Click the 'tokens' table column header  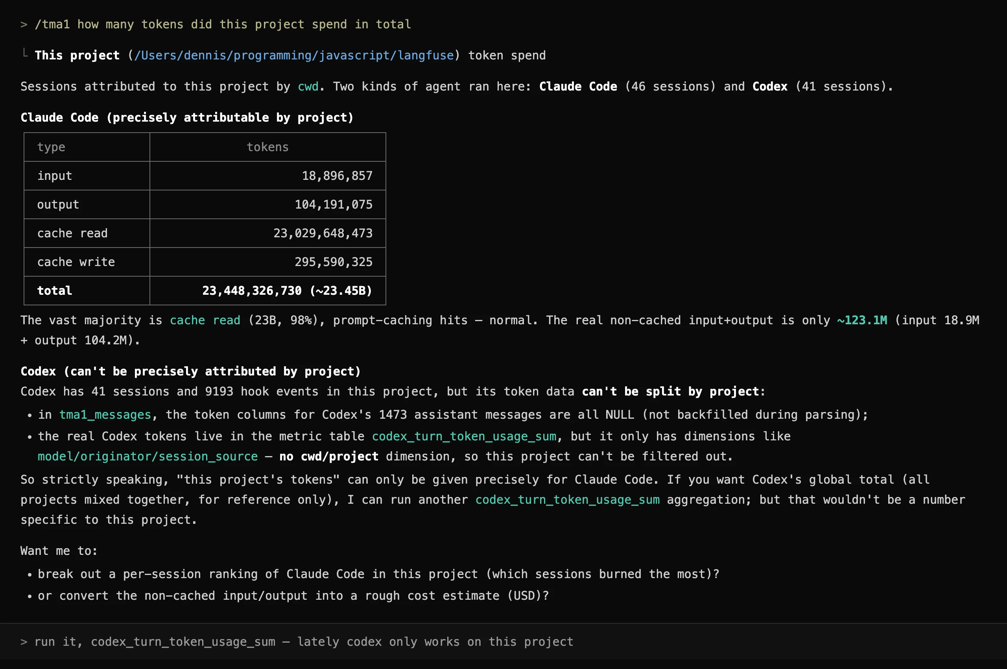tap(267, 147)
